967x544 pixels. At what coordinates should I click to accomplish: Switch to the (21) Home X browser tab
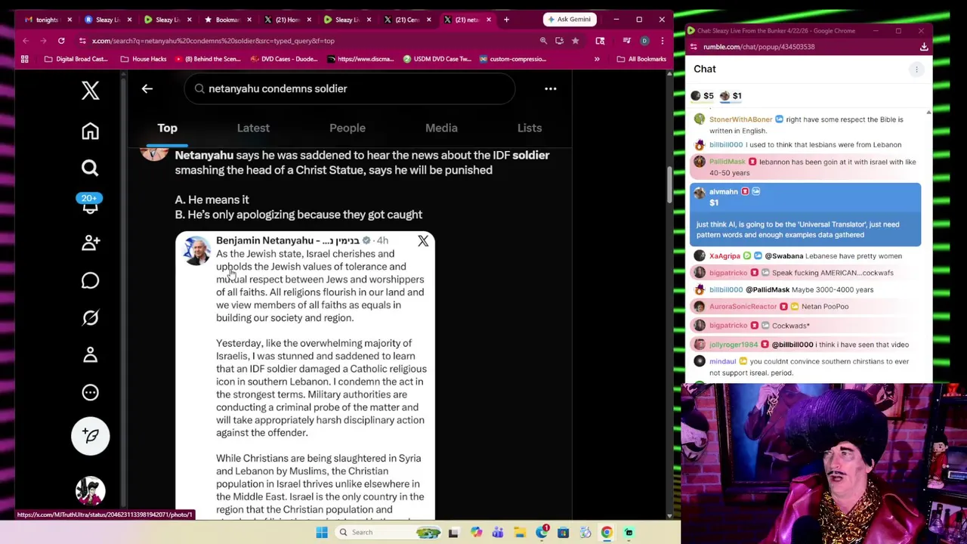[287, 20]
